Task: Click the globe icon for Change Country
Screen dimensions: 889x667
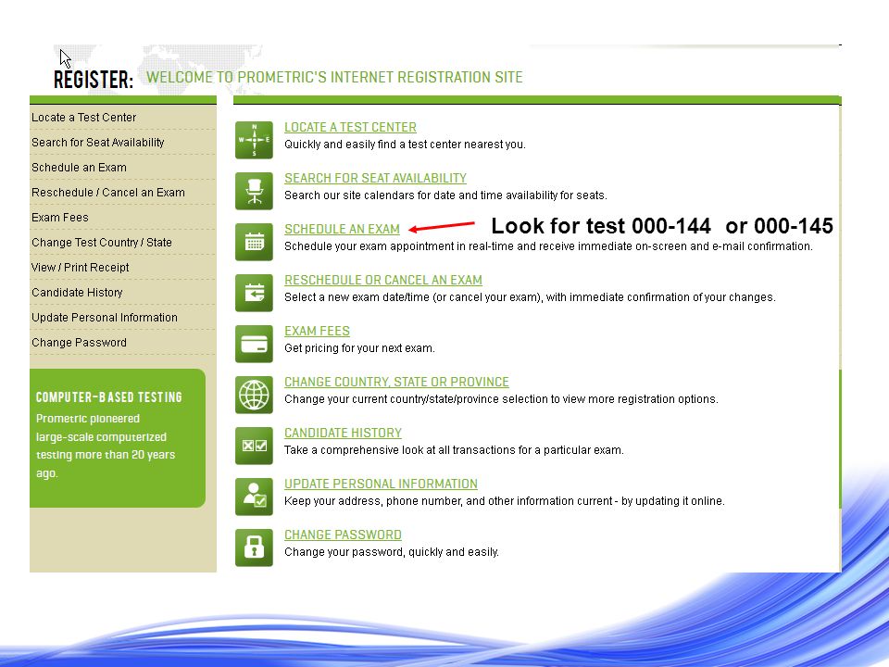Action: (x=254, y=395)
